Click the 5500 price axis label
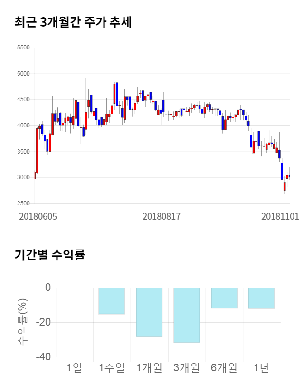The width and height of the screenshot is (304, 385). 23,48
